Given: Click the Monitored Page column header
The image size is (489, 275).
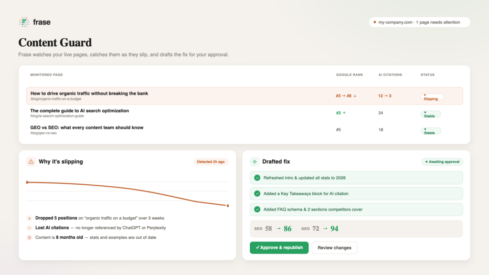Looking at the screenshot, I should 46,75.
